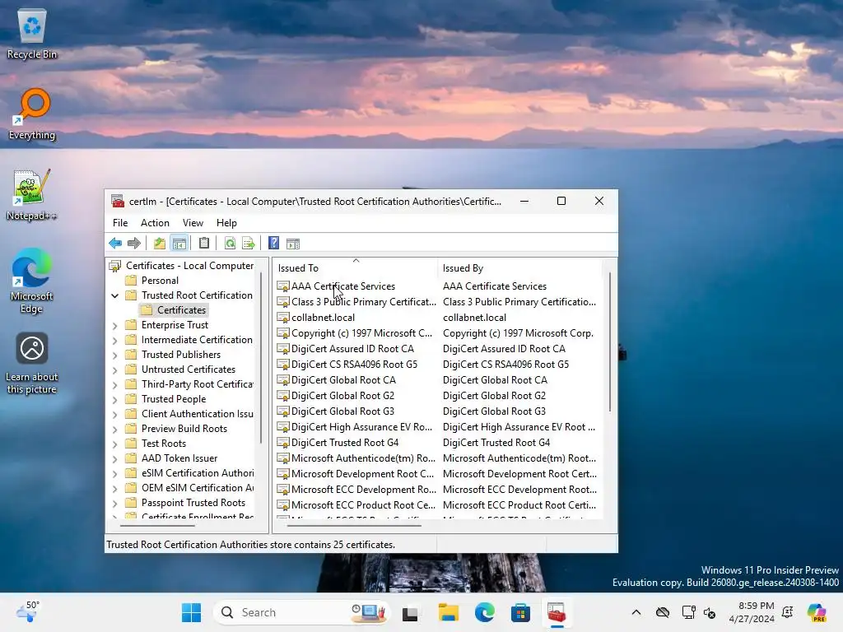
Task: Select Certificates - Local Computer root node
Action: coord(189,266)
